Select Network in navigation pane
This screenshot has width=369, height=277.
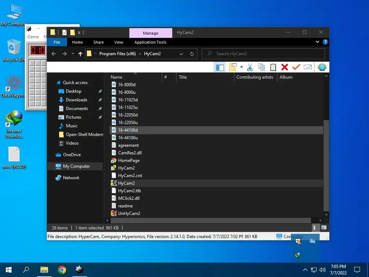pos(71,178)
